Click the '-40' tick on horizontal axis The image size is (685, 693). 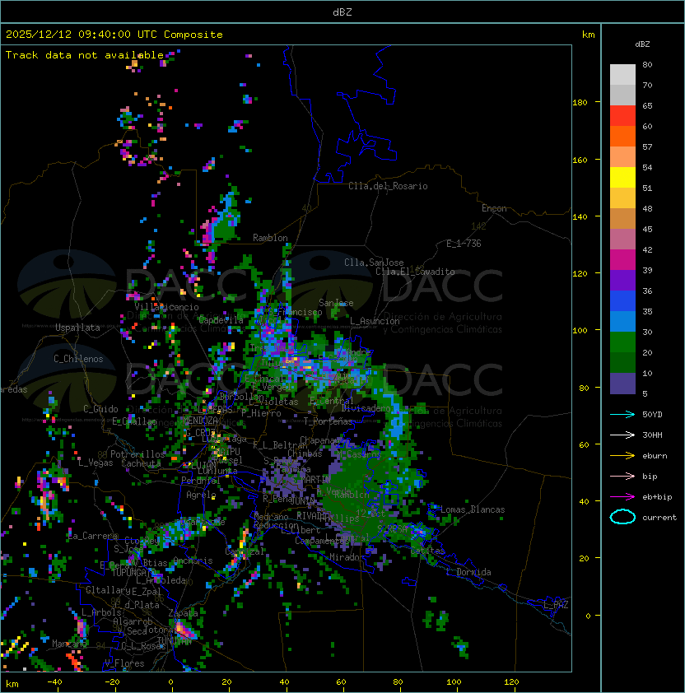54,682
